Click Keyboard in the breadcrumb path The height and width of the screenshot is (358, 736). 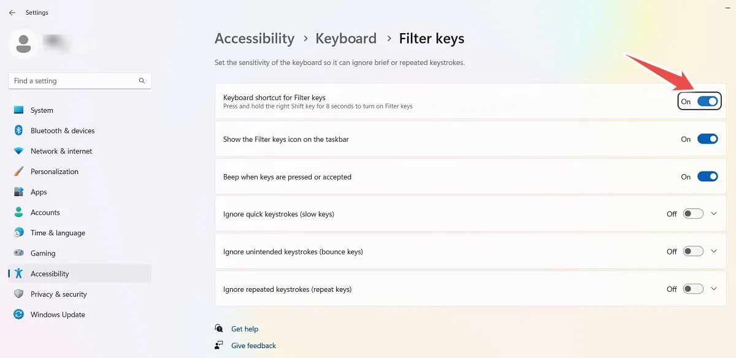[346, 38]
